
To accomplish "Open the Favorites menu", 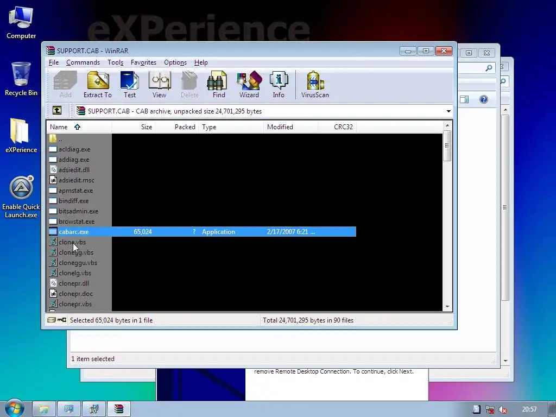I will (x=143, y=62).
